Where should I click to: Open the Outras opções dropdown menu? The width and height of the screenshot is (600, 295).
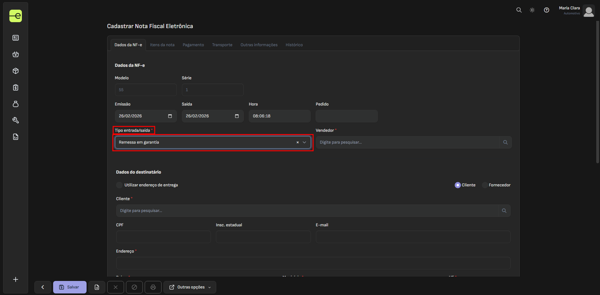point(190,287)
